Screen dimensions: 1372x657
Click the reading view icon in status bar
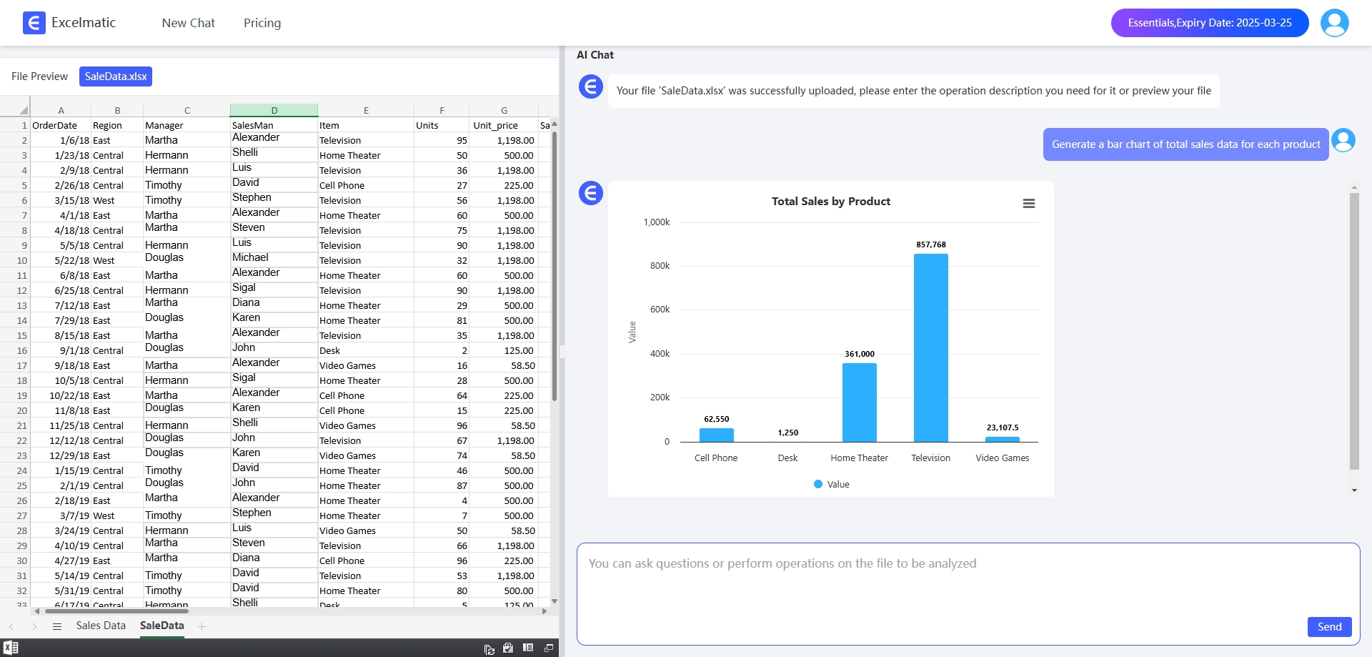pyautogui.click(x=528, y=648)
